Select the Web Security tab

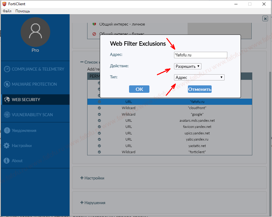coord(35,100)
